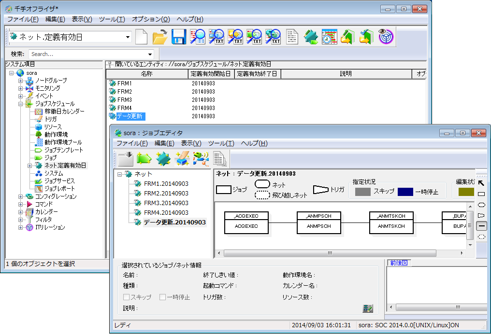This screenshot has width=491, height=334.
Task: Click the plain text document toolbar icon
Action: 292,37
